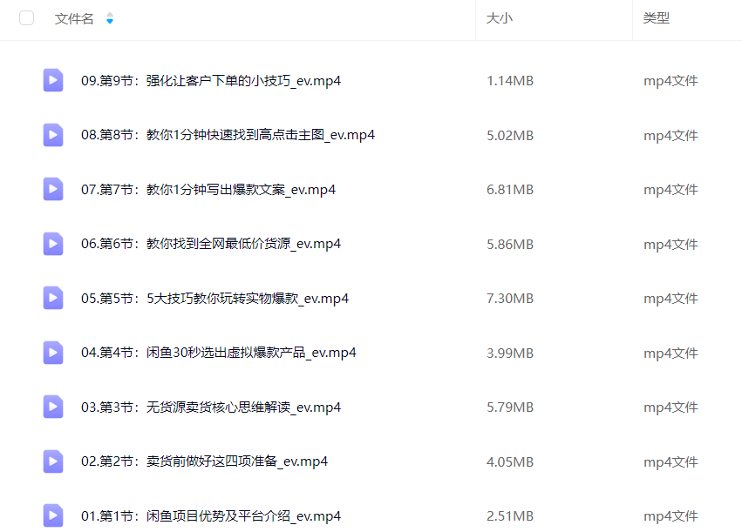The height and width of the screenshot is (532, 742).
Task: Tick the select-all checkbox beside 文件名
Action: click(26, 18)
